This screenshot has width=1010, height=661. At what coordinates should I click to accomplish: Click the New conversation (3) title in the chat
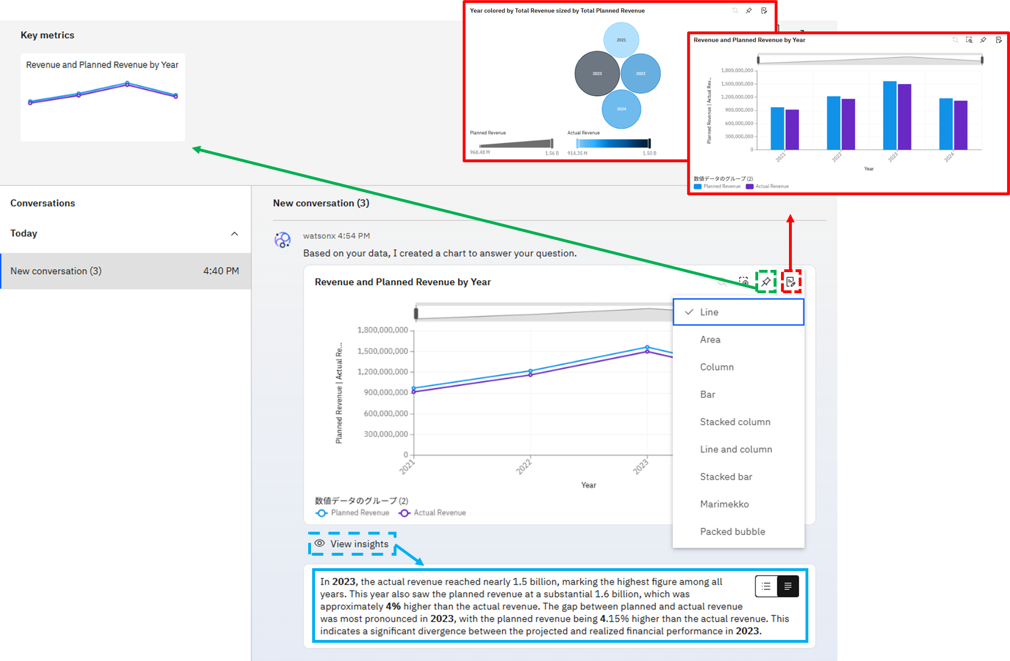point(321,203)
